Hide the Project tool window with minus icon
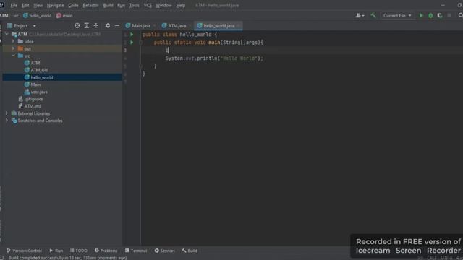Screen dimensions: 463x260 [117, 26]
